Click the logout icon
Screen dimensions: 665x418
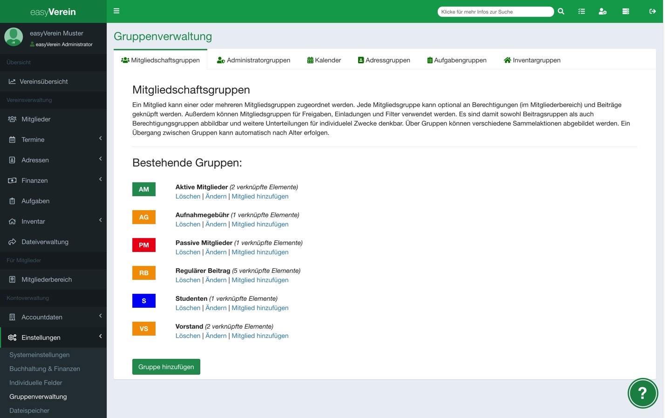point(652,12)
